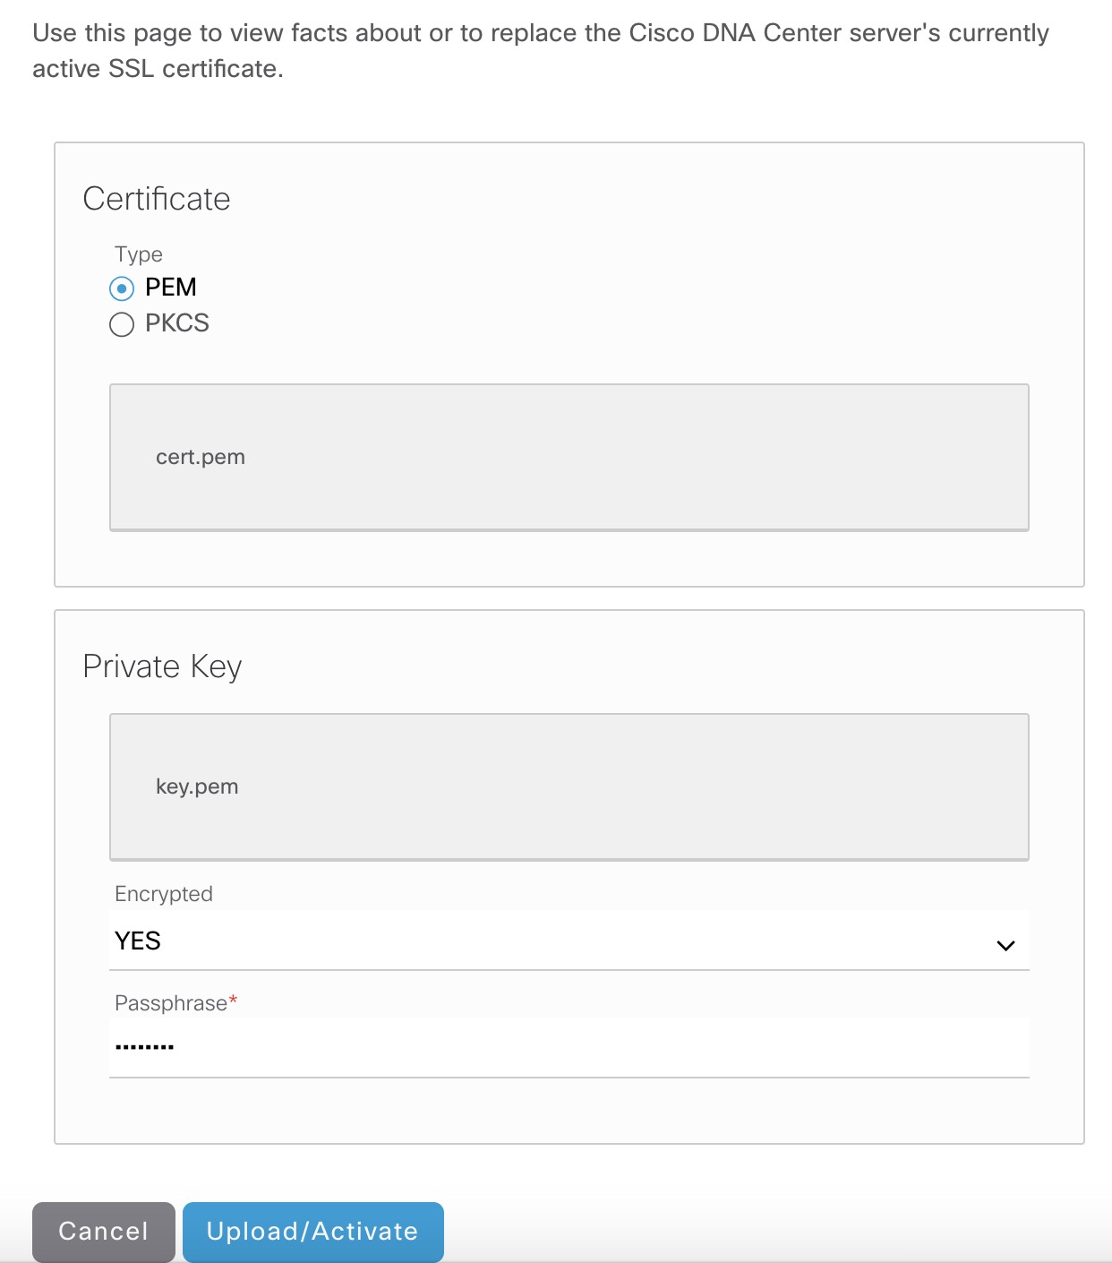Click the Upload/Activate button
This screenshot has width=1112, height=1263.
[313, 1232]
